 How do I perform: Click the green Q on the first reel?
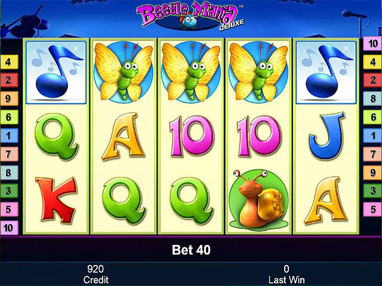click(57, 136)
